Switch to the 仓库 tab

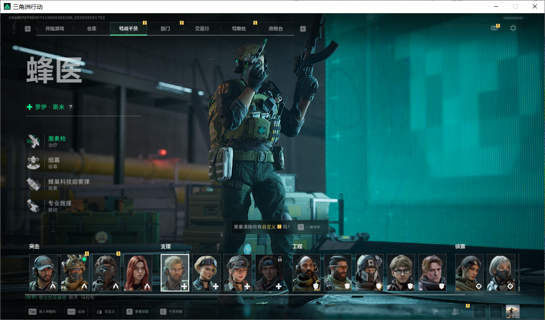[x=91, y=29]
